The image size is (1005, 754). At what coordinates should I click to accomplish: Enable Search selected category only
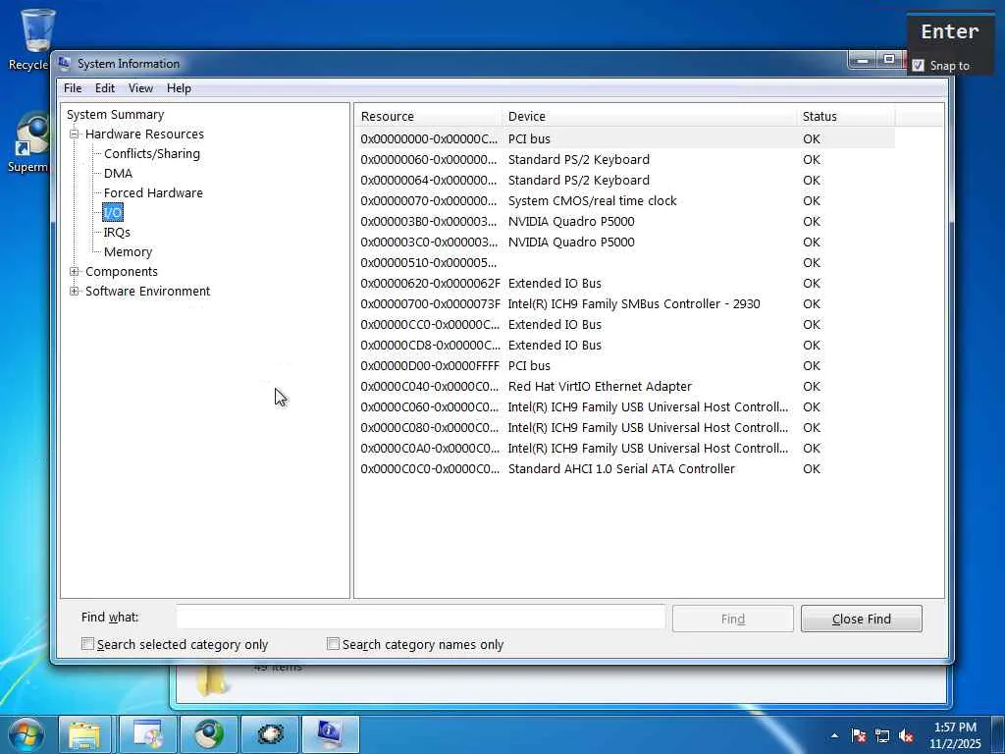[87, 644]
